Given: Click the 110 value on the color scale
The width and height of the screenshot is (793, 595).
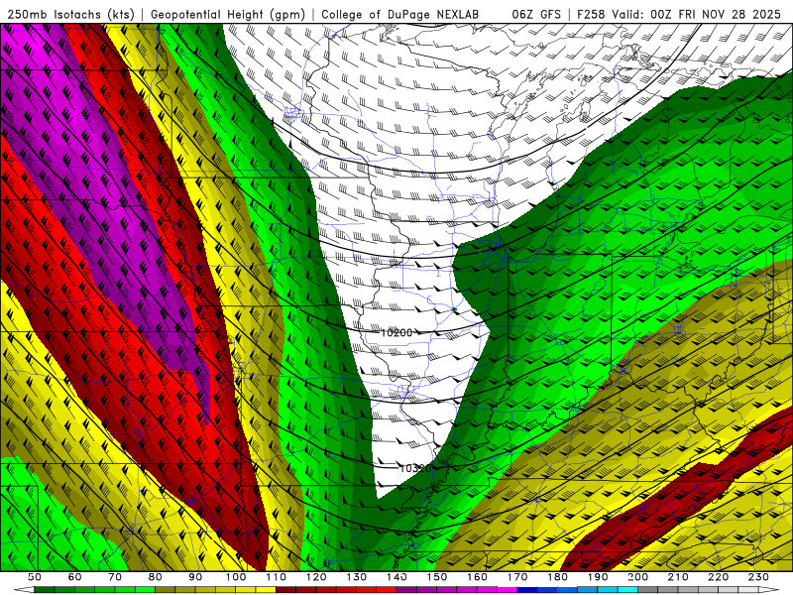Looking at the screenshot, I should pyautogui.click(x=277, y=577).
